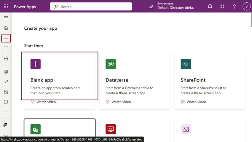252x142 pixels.
Task: Open Learn book icon in sidebar
Action: point(6,48)
